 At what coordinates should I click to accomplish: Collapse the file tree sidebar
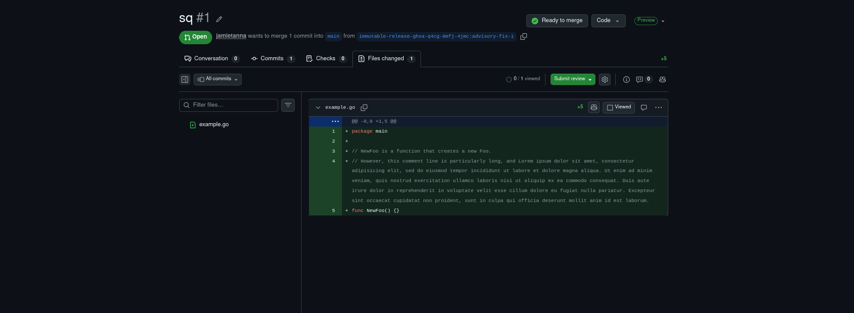tap(185, 79)
